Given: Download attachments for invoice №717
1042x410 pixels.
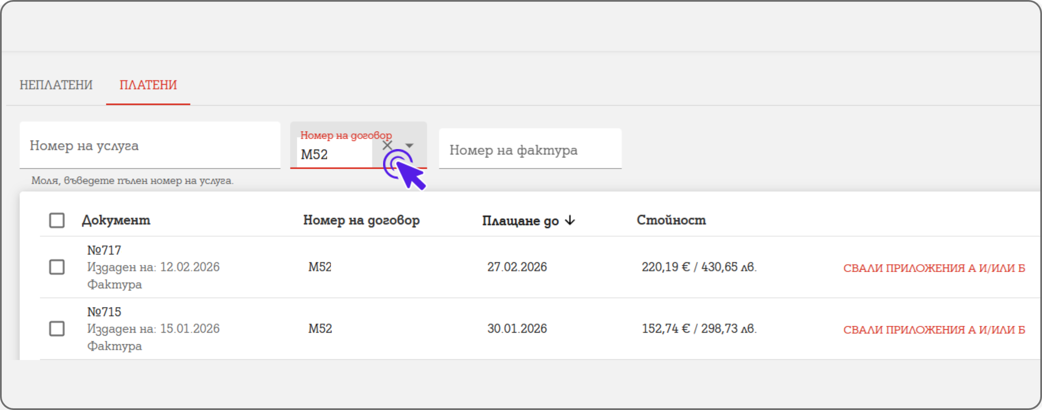Looking at the screenshot, I should 934,268.
